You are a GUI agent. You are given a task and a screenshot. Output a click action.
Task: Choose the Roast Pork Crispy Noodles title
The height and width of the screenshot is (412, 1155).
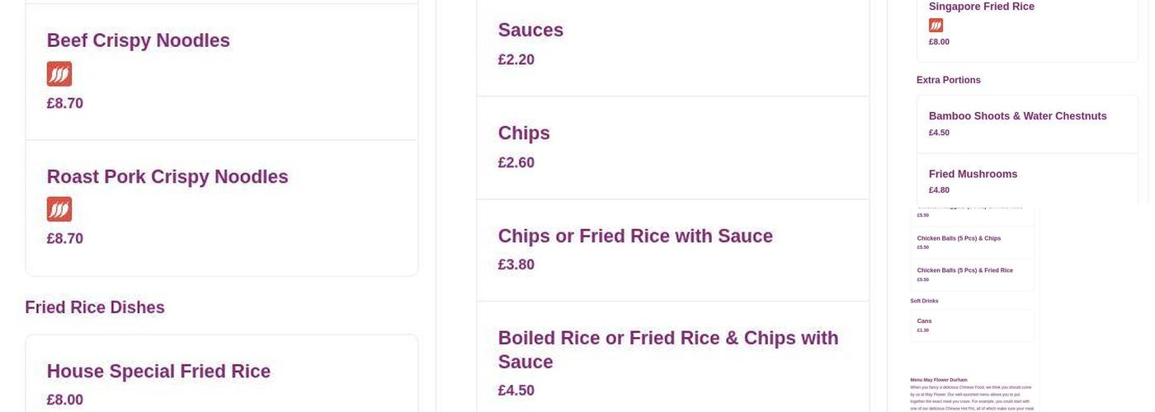click(x=167, y=176)
